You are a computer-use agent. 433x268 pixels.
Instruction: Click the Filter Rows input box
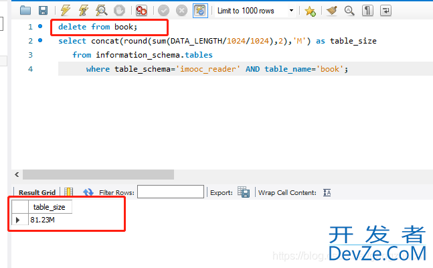[170, 192]
